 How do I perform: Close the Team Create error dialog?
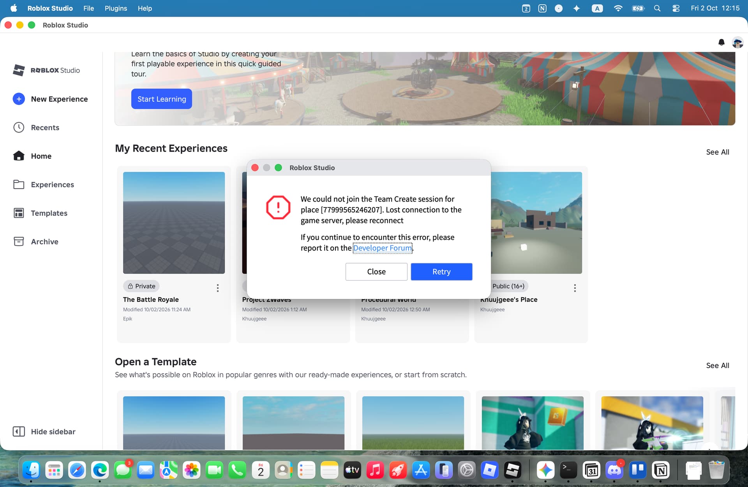point(376,271)
